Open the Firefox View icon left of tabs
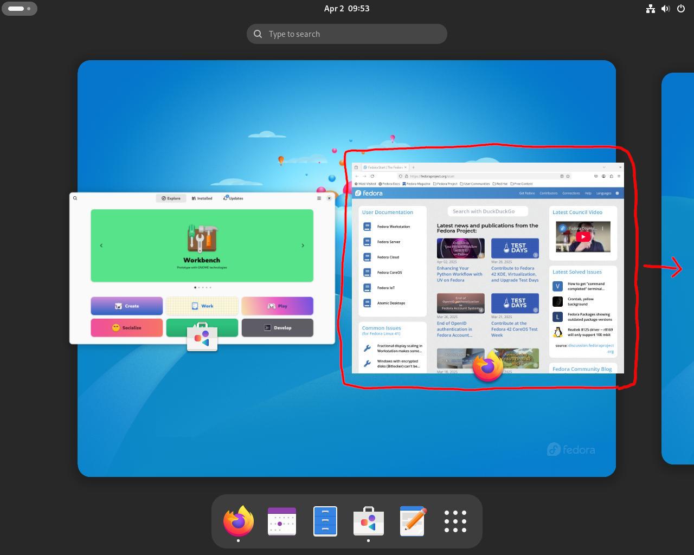694x555 pixels. pos(356,167)
